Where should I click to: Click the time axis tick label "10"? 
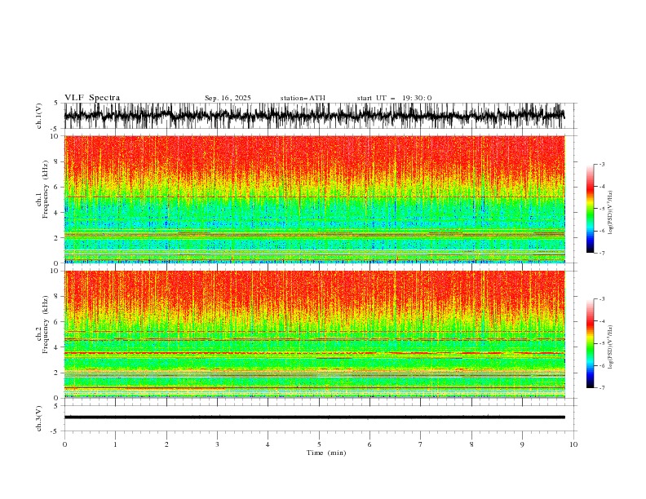(573, 444)
